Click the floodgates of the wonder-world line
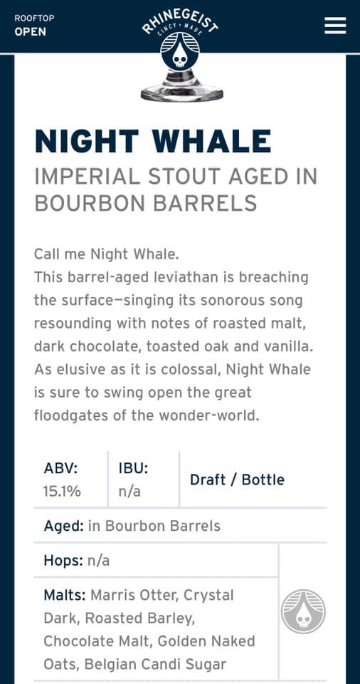Image resolution: width=360 pixels, height=684 pixels. (x=147, y=415)
